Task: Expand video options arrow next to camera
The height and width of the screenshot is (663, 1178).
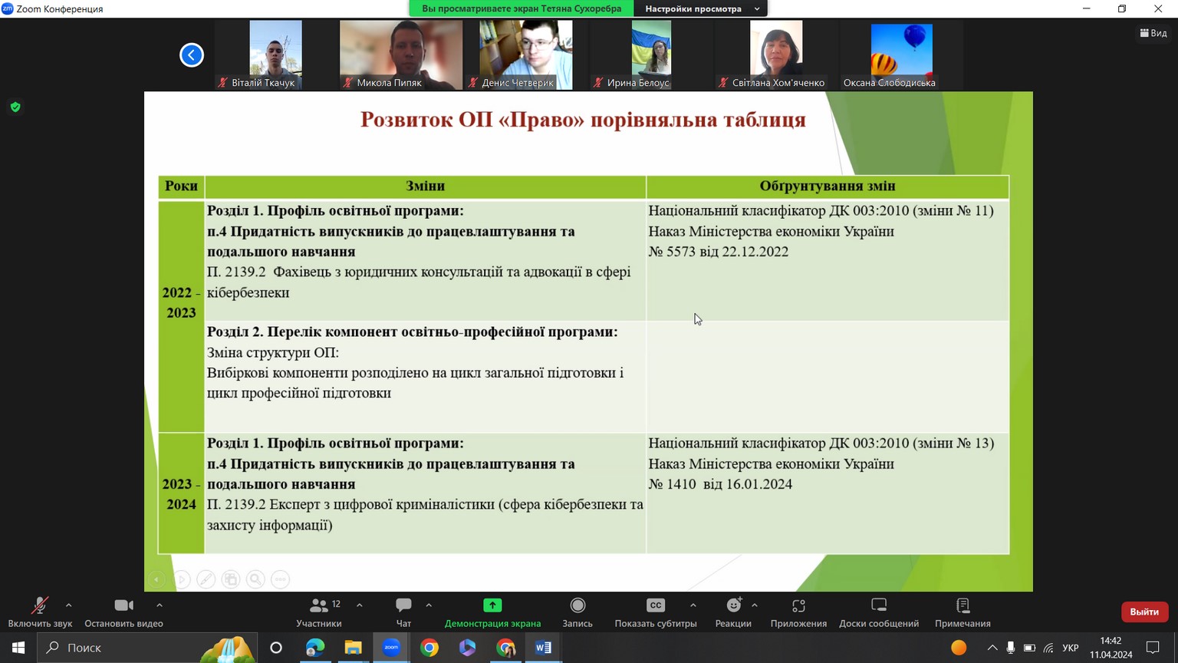Action: click(160, 605)
